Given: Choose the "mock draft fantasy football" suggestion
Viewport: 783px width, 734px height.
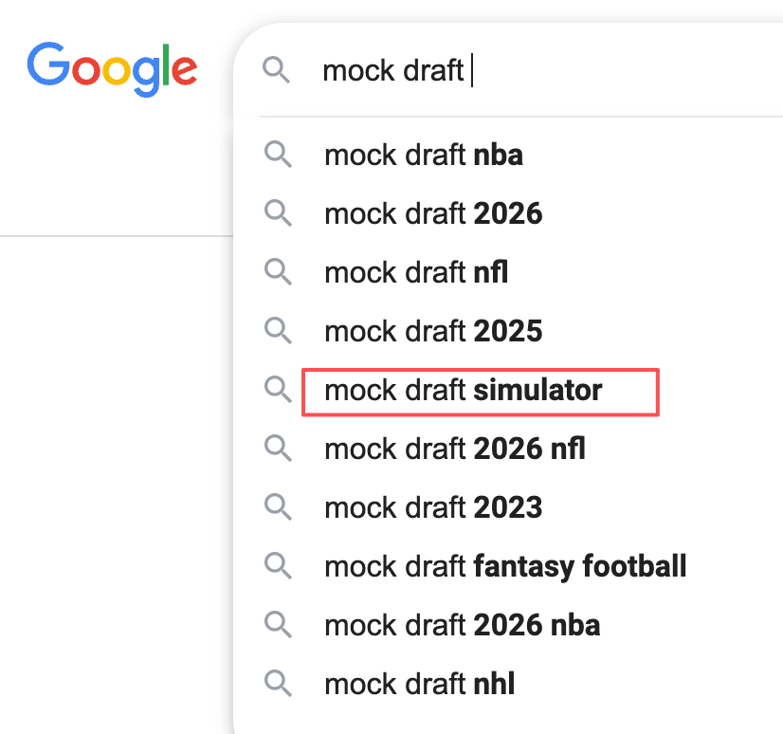Looking at the screenshot, I should 505,566.
